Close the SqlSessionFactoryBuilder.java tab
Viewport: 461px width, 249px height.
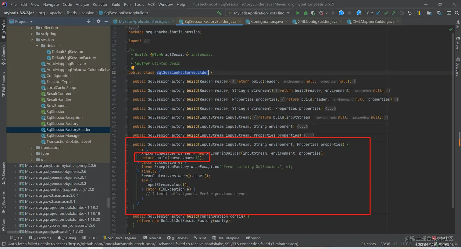[x=240, y=22]
